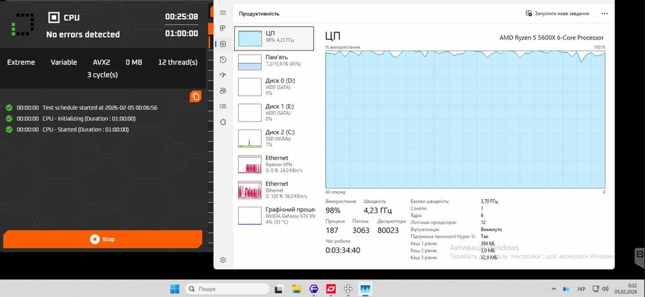Select Диск 1 (E:) performance entry
Image resolution: width=645 pixels, height=297 pixels.
274,112
